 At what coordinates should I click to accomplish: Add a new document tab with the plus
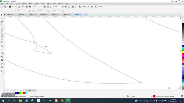click(x=86, y=15)
